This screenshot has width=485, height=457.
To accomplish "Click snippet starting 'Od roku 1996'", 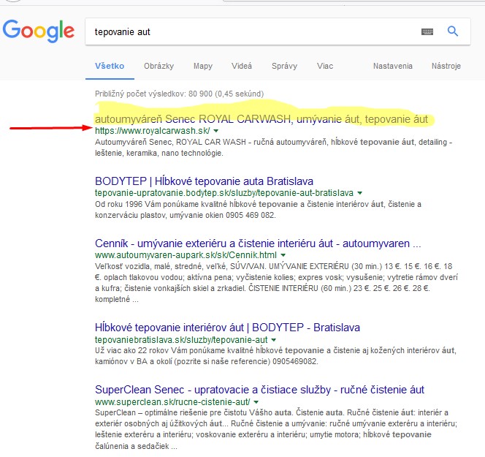I will [x=259, y=210].
